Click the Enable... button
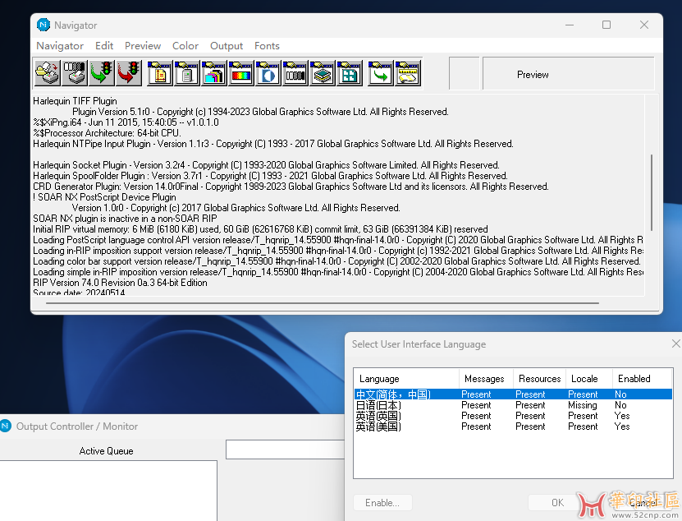 (382, 503)
